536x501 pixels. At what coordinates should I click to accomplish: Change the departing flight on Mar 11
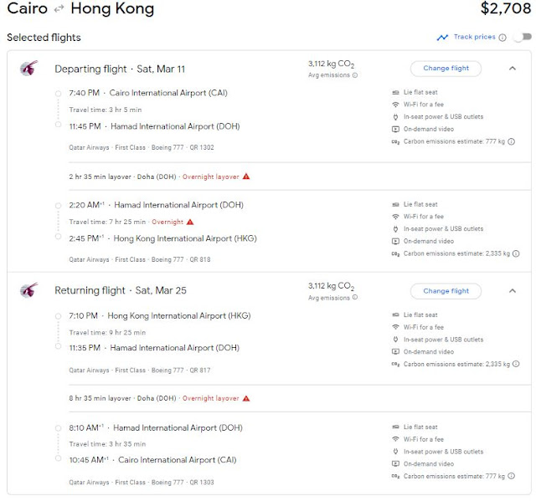pos(446,69)
